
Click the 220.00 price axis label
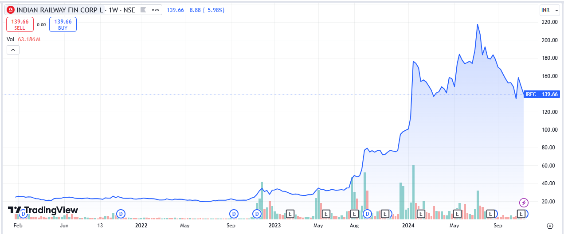tap(550, 22)
